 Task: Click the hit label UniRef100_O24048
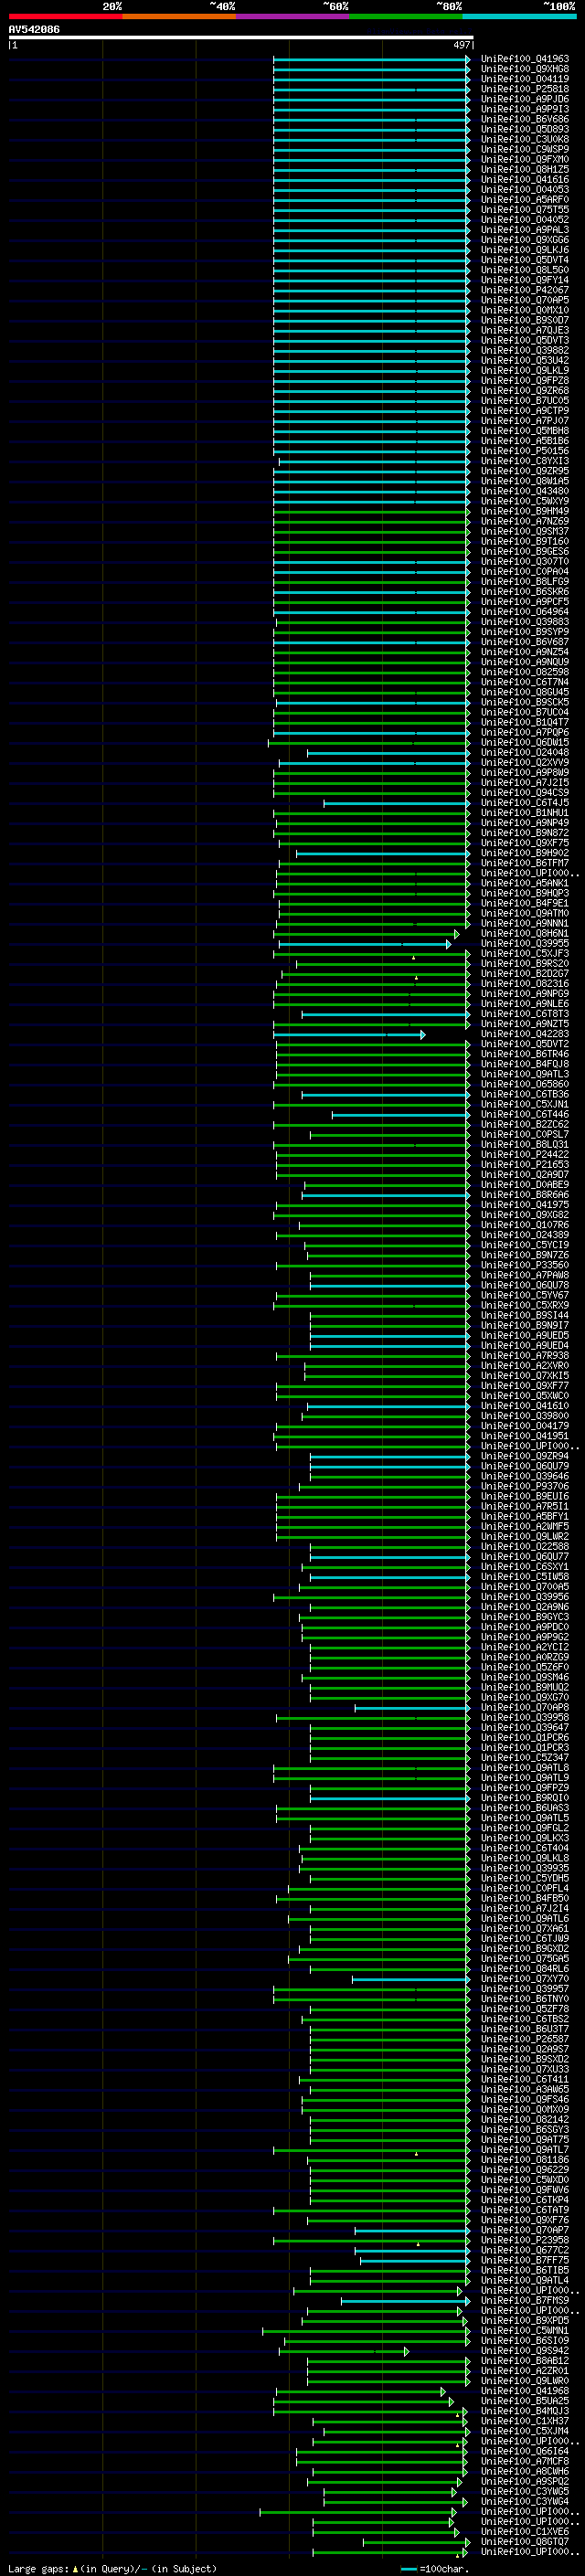(x=525, y=753)
